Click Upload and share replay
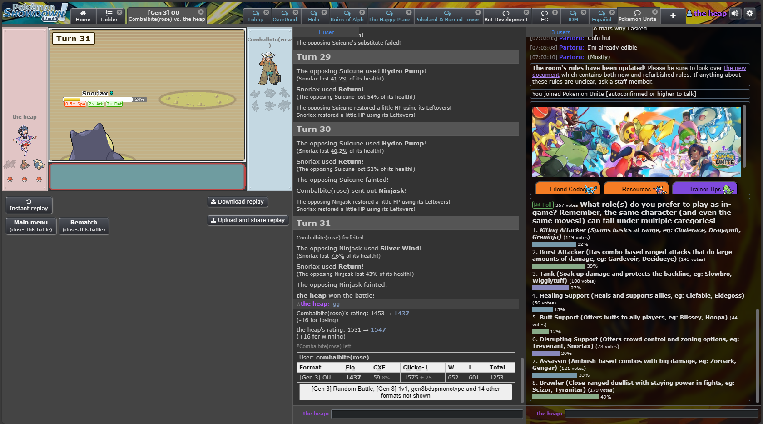Image resolution: width=763 pixels, height=424 pixels. (x=248, y=220)
